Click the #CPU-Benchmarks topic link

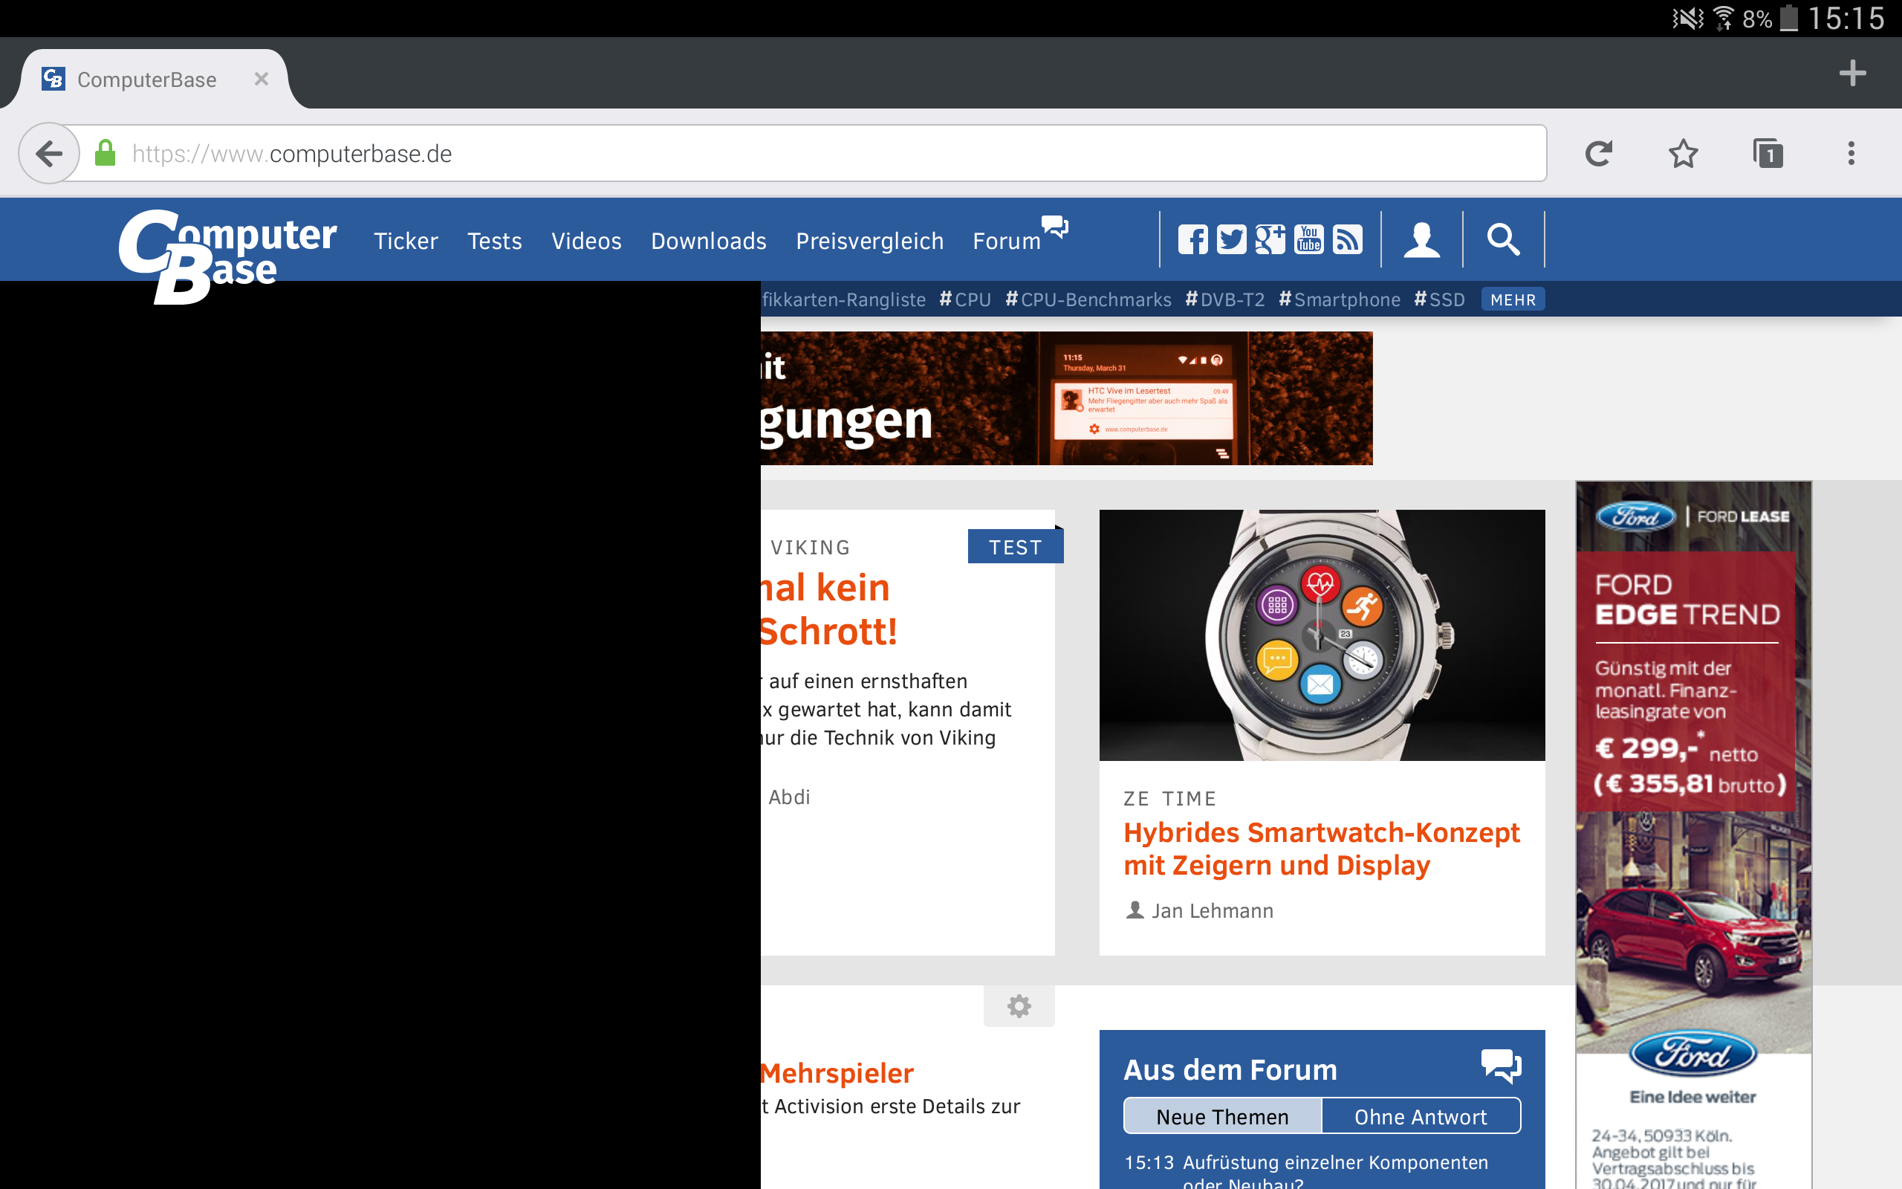coord(1088,299)
